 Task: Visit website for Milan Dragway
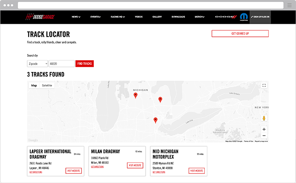(135, 165)
